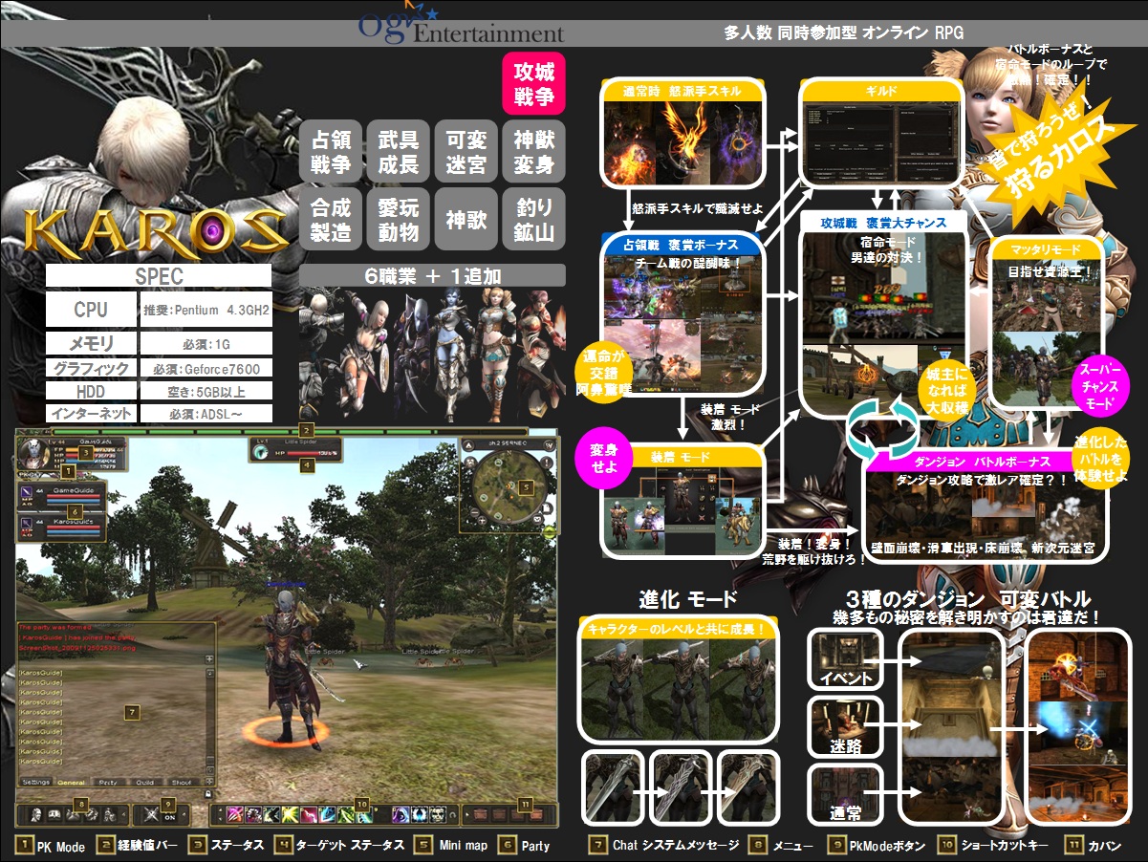This screenshot has height=862, width=1148.
Task: Click the 6職業 + 1追加 header bar
Action: point(432,275)
